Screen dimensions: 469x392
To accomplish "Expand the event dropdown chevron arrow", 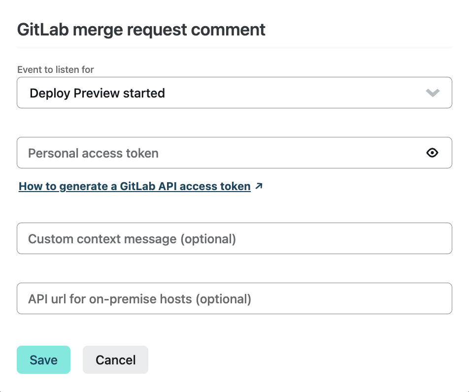I will (433, 93).
